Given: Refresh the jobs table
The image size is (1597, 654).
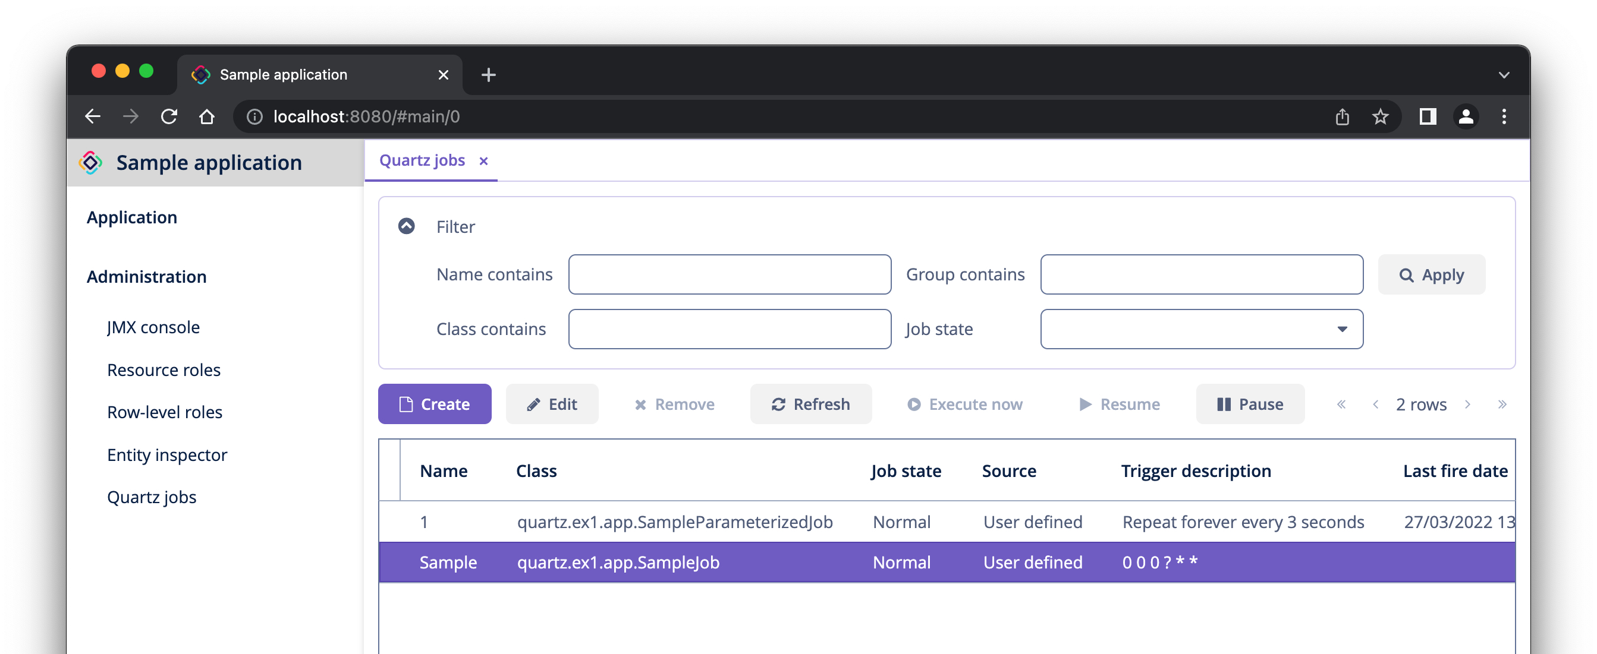Looking at the screenshot, I should pos(811,404).
